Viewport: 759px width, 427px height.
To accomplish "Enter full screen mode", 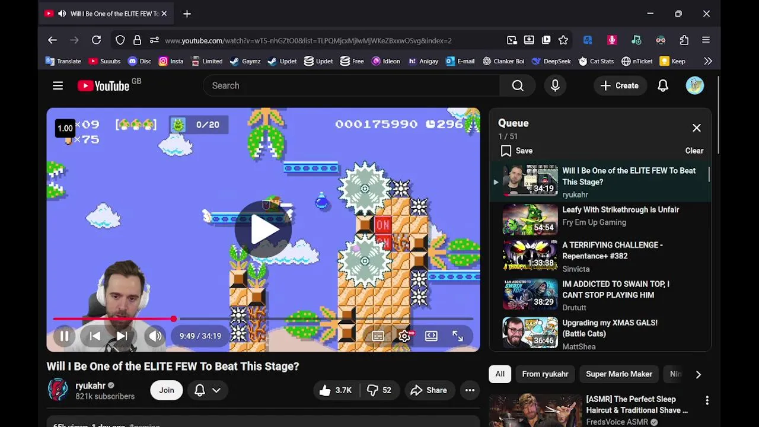I will point(458,336).
